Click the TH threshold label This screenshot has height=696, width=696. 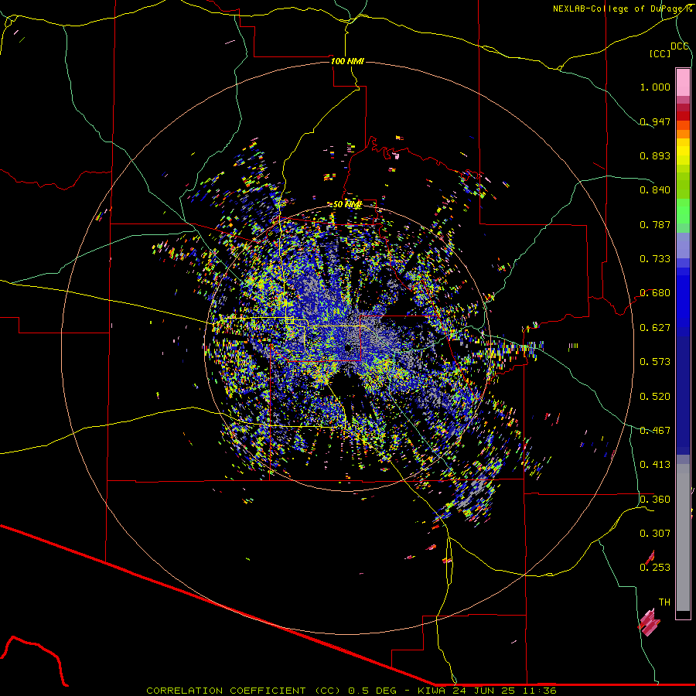click(x=664, y=602)
